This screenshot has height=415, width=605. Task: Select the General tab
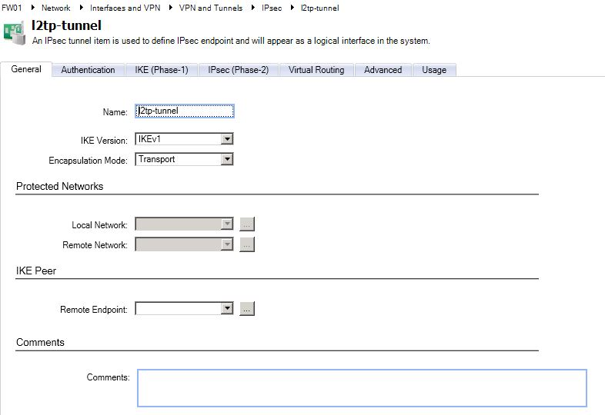(26, 69)
